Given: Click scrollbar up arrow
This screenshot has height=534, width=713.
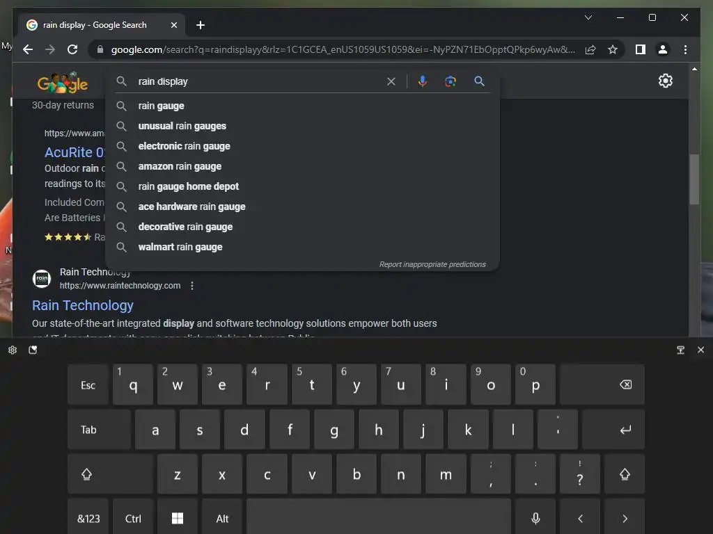Looking at the screenshot, I should [x=694, y=69].
